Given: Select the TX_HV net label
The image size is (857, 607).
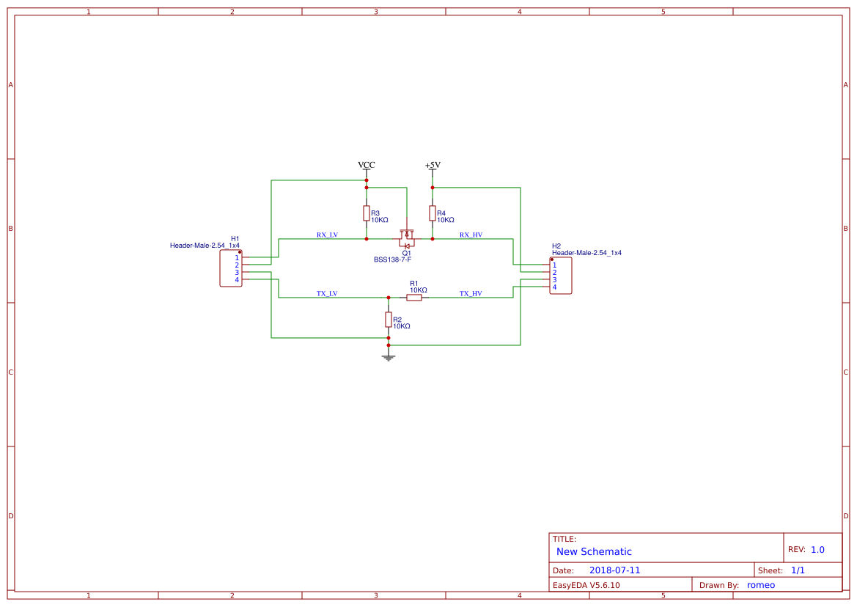Looking at the screenshot, I should tap(471, 294).
